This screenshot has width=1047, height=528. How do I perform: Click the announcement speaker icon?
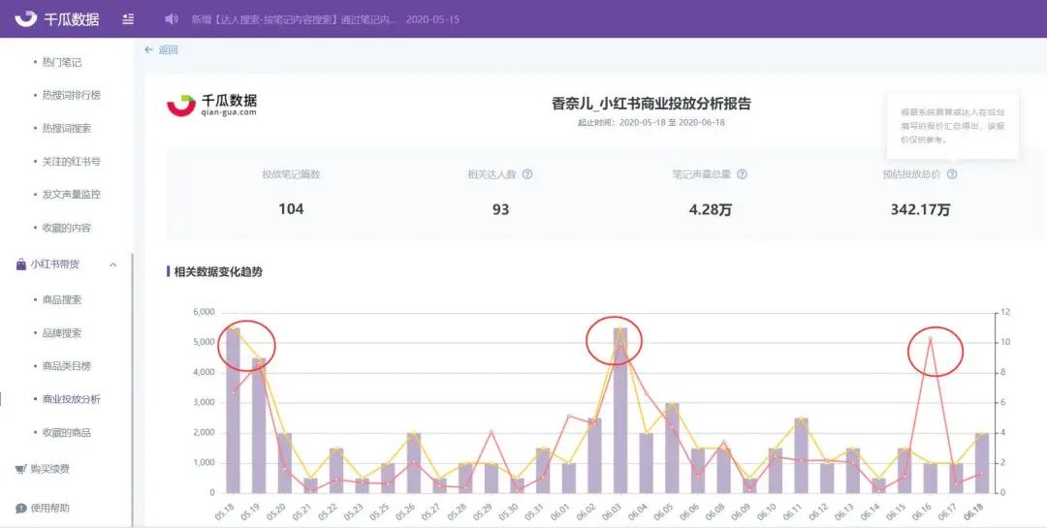pos(172,19)
